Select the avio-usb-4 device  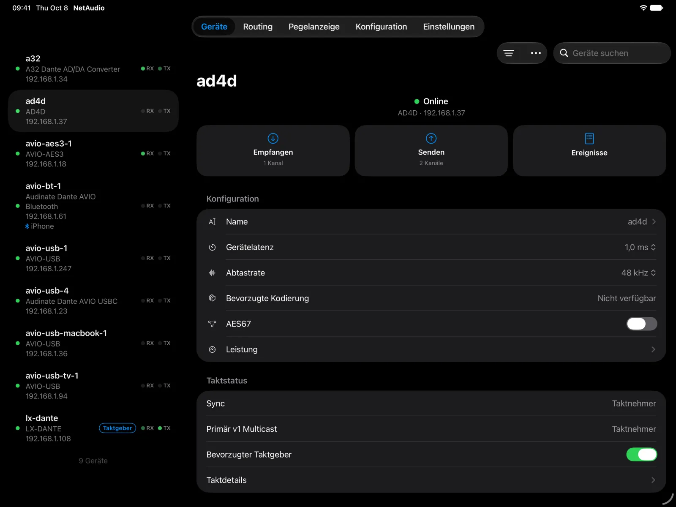pos(93,301)
